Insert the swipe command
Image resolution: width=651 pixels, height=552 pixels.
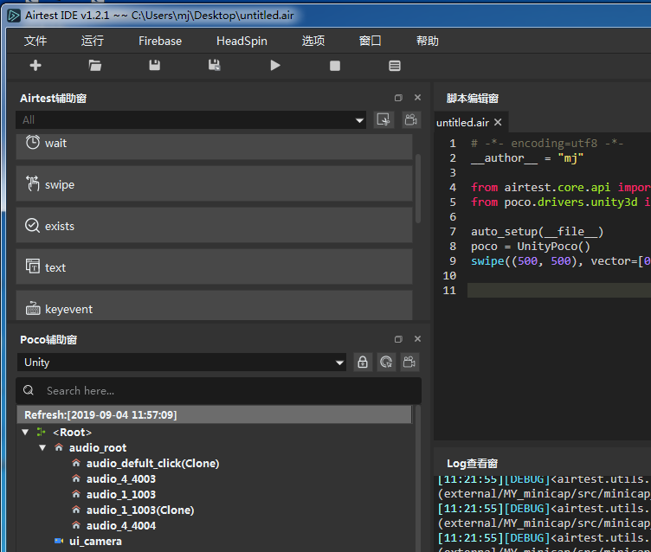pyautogui.click(x=214, y=184)
